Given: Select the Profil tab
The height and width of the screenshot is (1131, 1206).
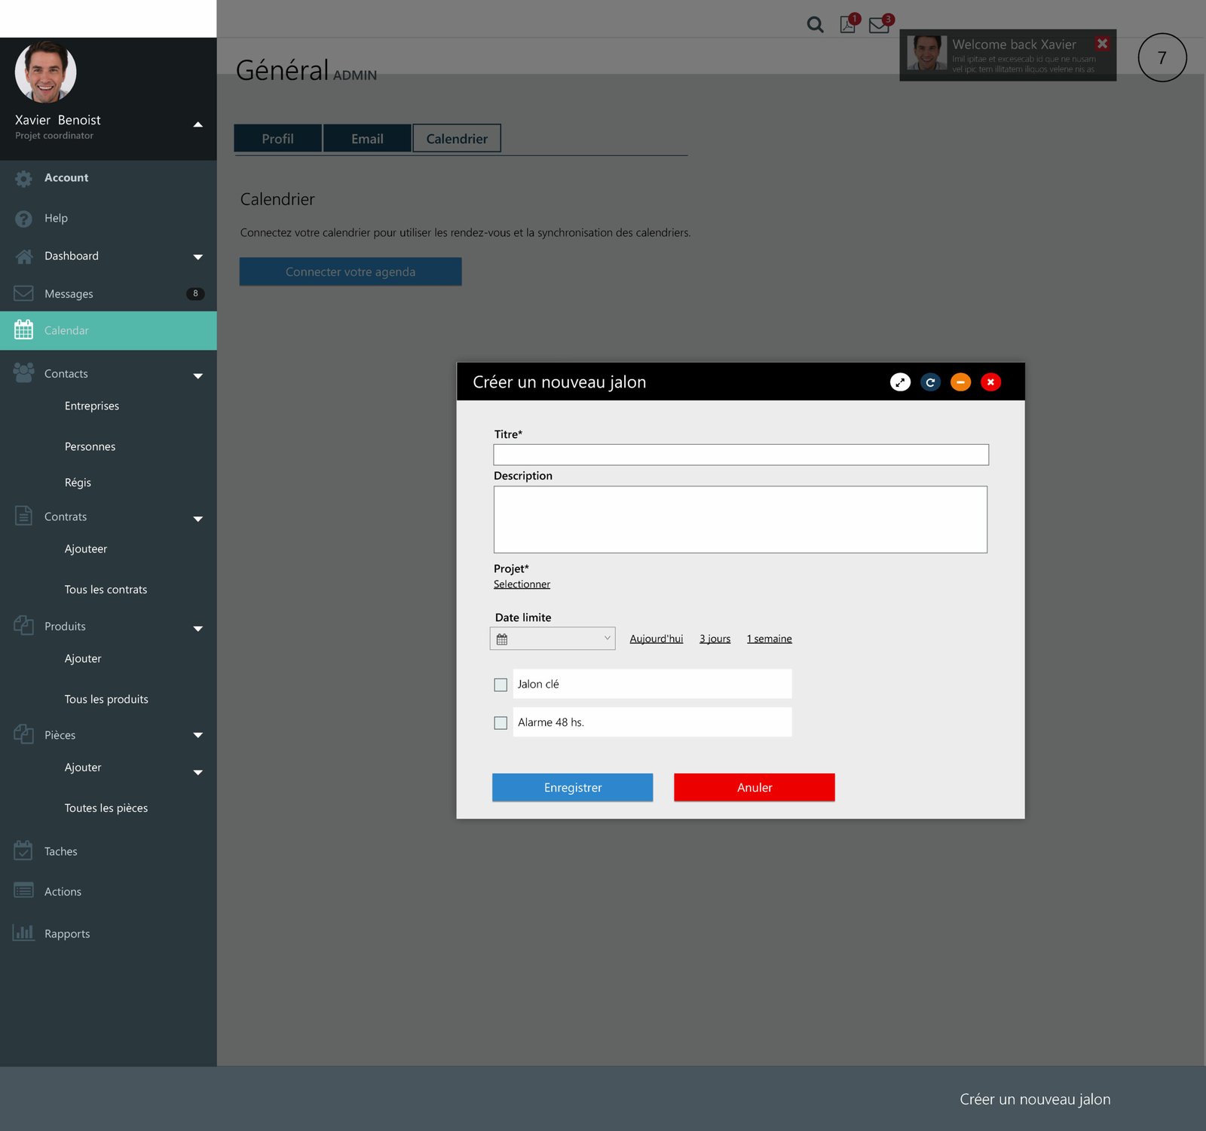Looking at the screenshot, I should click(x=277, y=138).
